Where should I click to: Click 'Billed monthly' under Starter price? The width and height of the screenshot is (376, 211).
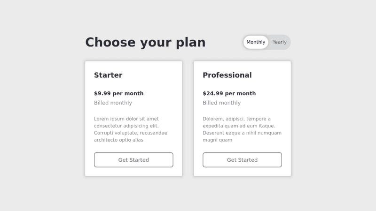tap(113, 103)
